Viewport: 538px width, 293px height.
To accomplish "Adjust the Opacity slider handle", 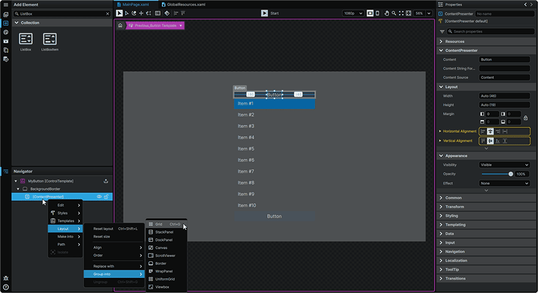I will click(511, 174).
